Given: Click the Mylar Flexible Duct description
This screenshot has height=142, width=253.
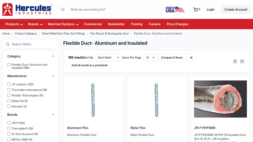Looking at the screenshot, I should [142, 135].
